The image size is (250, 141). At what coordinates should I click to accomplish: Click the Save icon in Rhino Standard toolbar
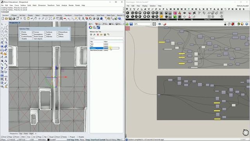point(10,18)
